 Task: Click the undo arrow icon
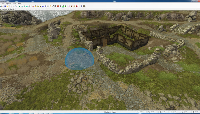pos(11,6)
